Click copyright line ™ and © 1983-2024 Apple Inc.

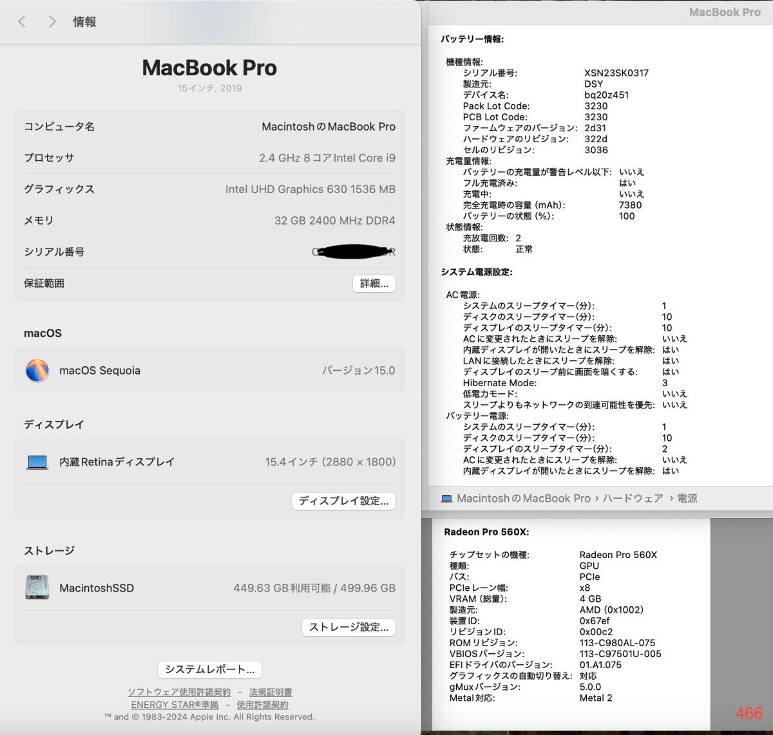tap(209, 716)
